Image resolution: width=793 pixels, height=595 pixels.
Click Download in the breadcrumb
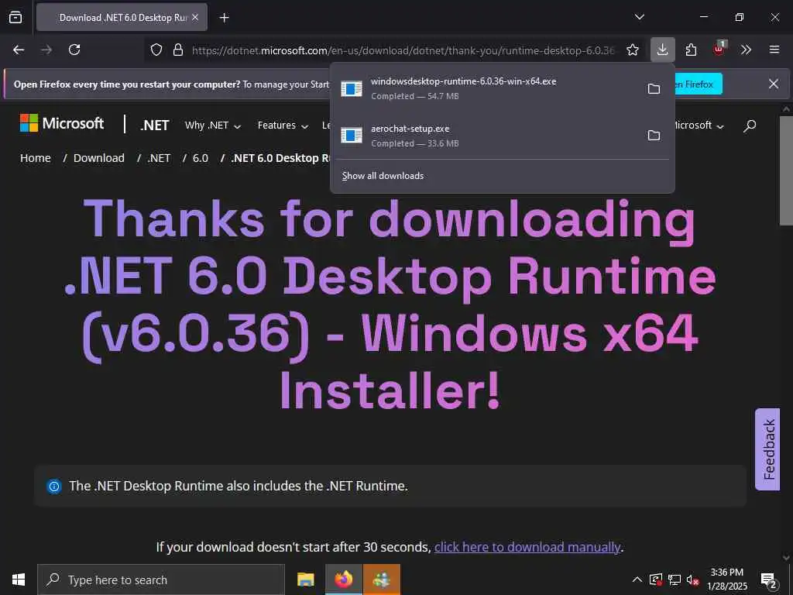pos(98,158)
